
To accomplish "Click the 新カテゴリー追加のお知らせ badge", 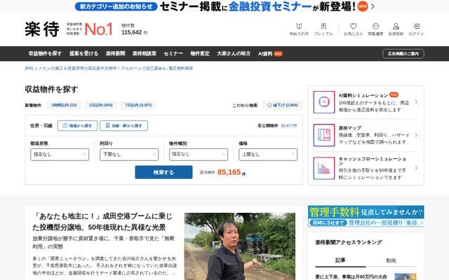I will 116,6.
